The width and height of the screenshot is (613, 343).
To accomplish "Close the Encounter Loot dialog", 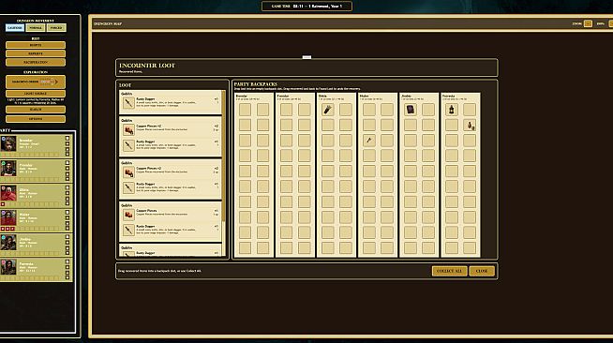I will [482, 271].
